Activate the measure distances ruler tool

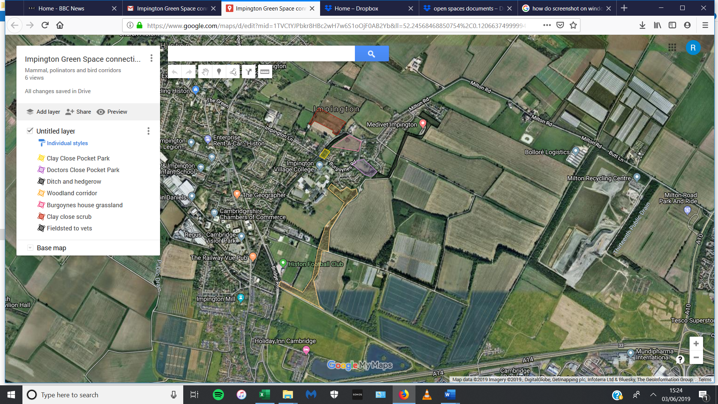click(x=265, y=72)
